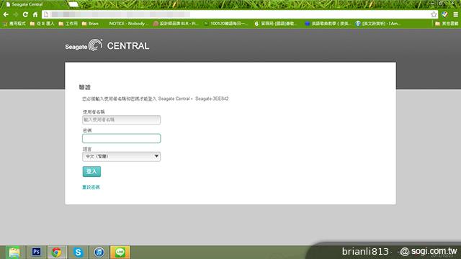The height and width of the screenshot is (259, 461).
Task: Open the Chrome menu hamburger icon
Action: (x=455, y=14)
